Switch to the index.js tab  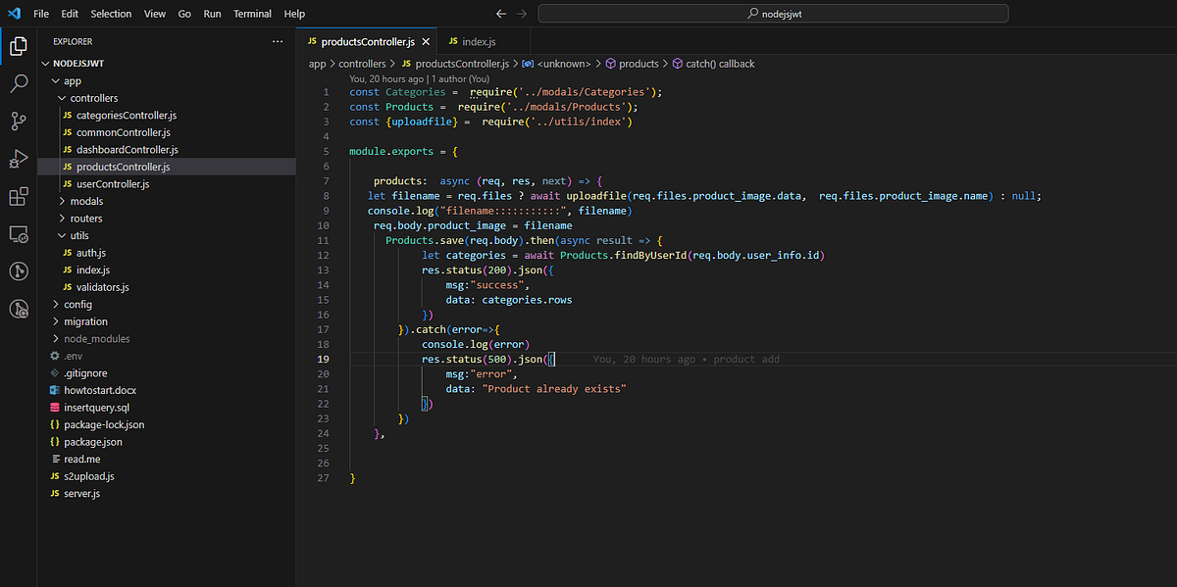478,42
